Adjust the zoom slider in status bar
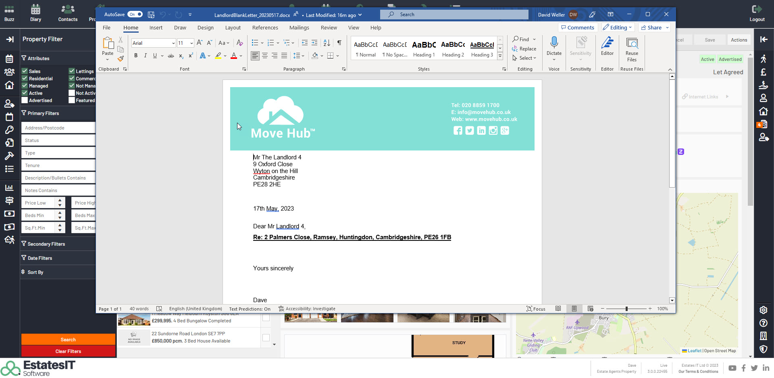This screenshot has width=774, height=378. (626, 309)
